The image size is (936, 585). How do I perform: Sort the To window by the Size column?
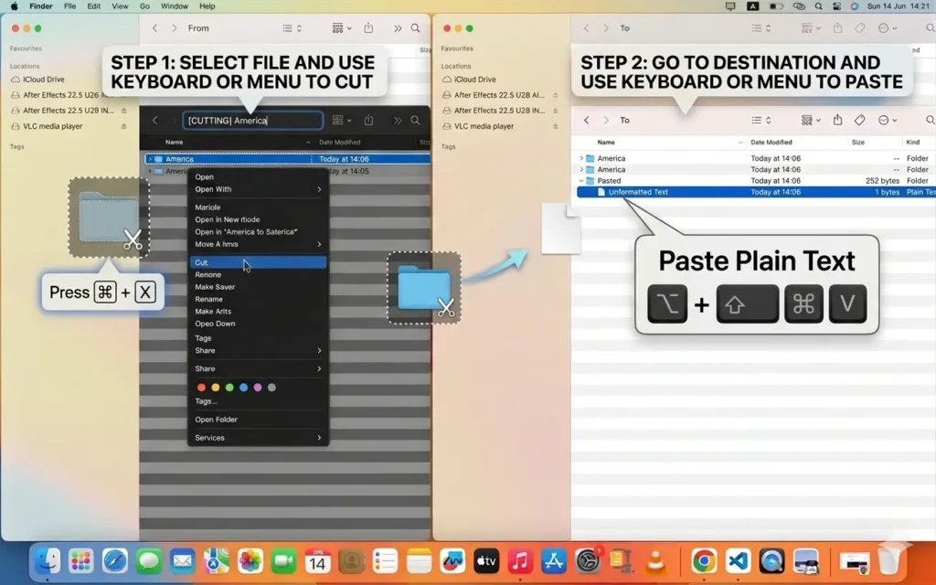coord(857,142)
